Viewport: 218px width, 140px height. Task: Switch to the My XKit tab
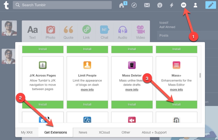tap(27, 132)
